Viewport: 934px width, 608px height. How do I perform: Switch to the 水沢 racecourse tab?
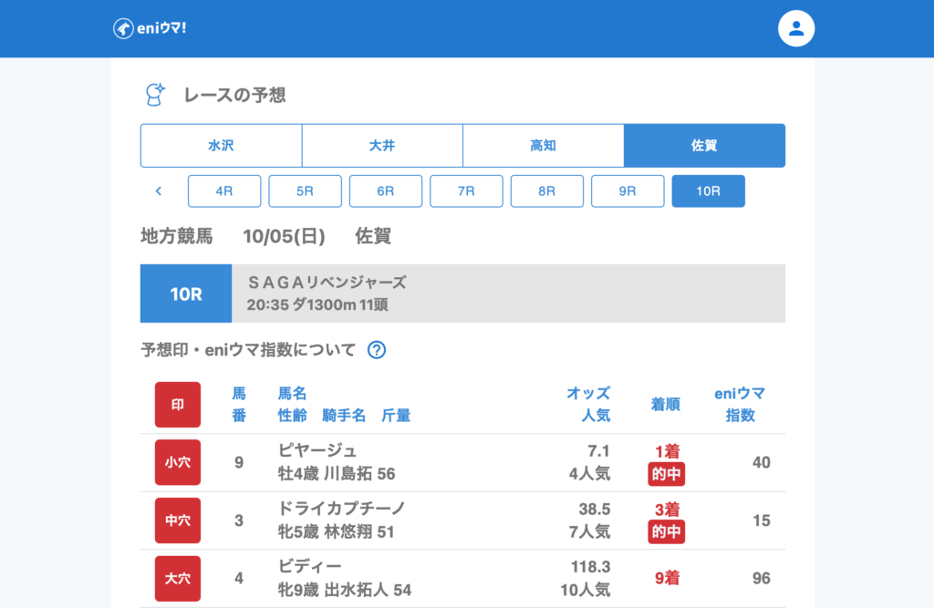221,146
